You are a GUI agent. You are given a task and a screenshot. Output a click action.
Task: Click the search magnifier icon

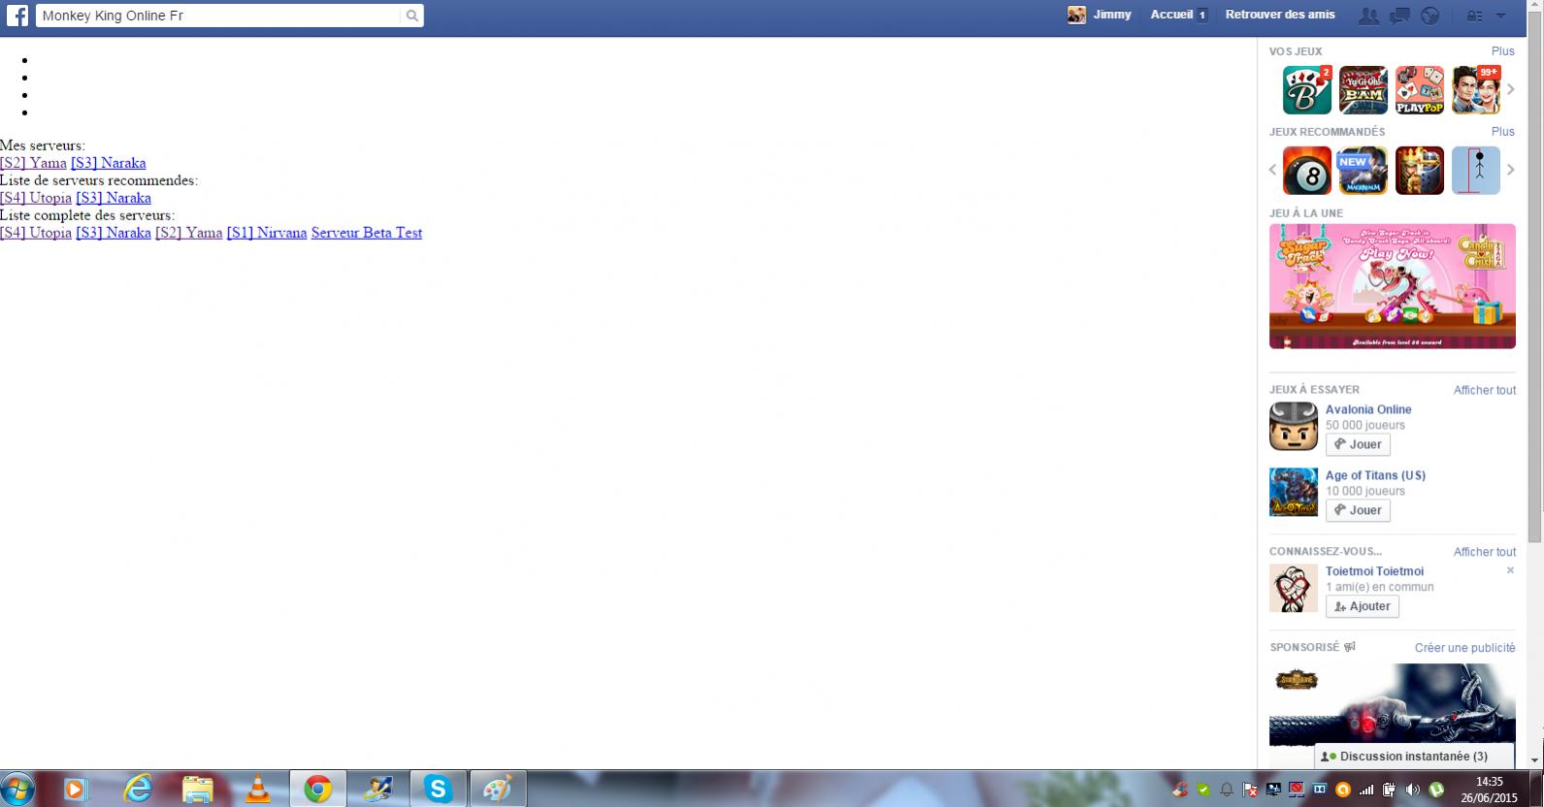[x=412, y=16]
